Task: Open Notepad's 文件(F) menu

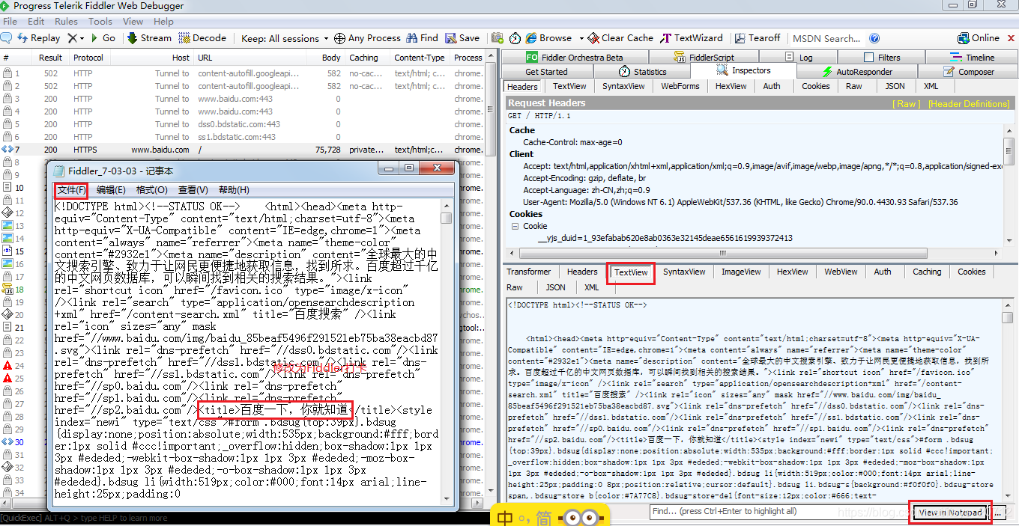Action: pyautogui.click(x=71, y=190)
